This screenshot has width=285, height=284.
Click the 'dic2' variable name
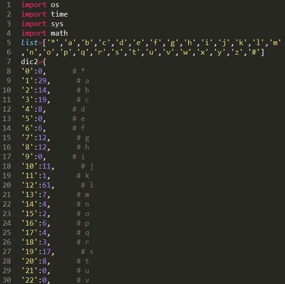click(x=29, y=62)
